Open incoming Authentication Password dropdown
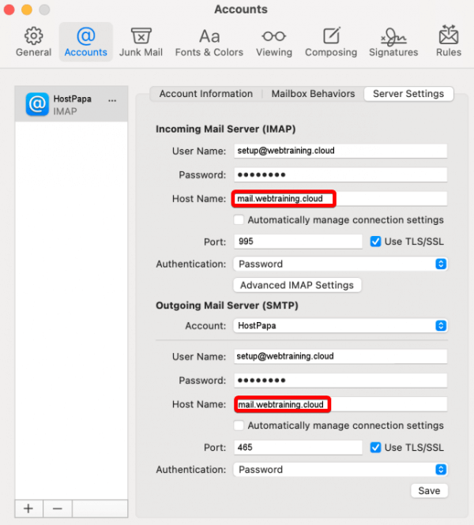The width and height of the screenshot is (474, 525). click(x=340, y=264)
